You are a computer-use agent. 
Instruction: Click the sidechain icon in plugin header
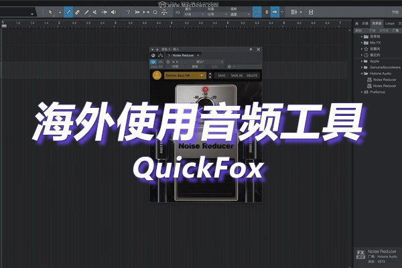tap(161, 62)
